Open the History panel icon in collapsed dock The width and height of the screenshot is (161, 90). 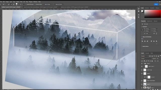pos(139,9)
